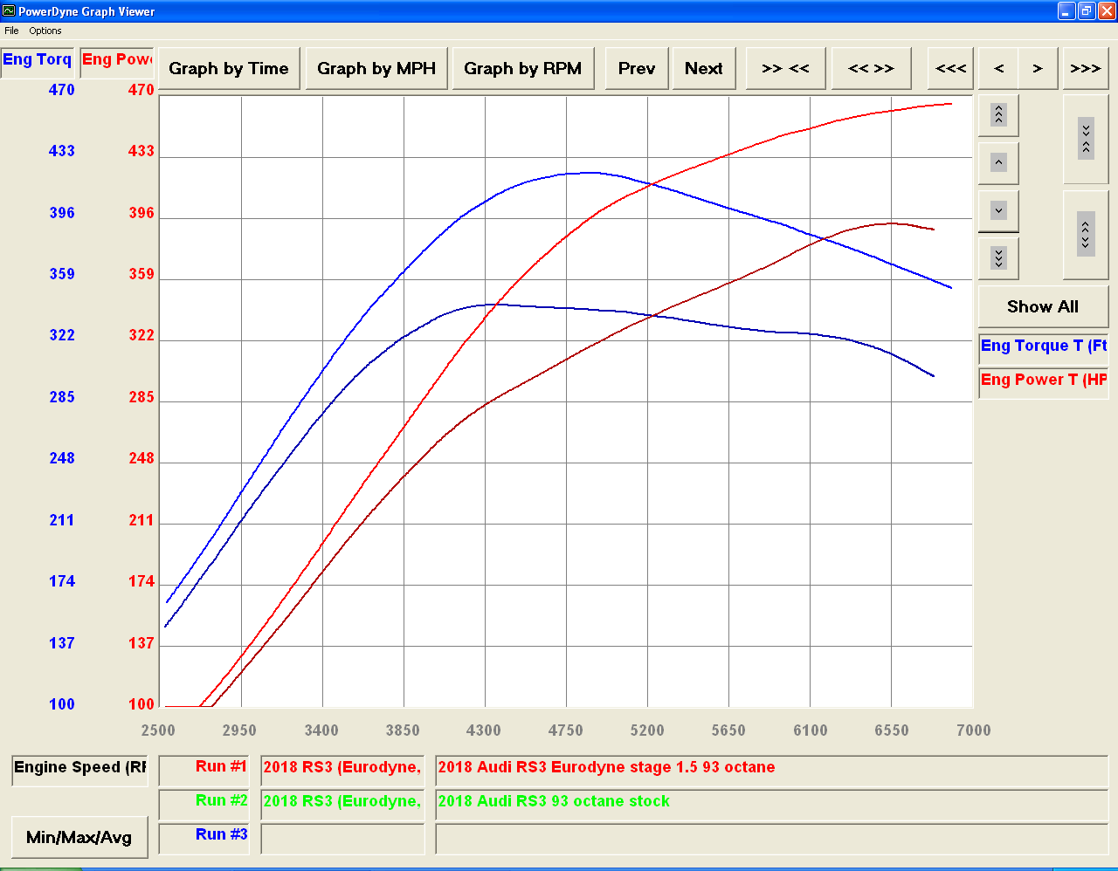
Task: Switch to Graph by MPH
Action: pos(376,68)
